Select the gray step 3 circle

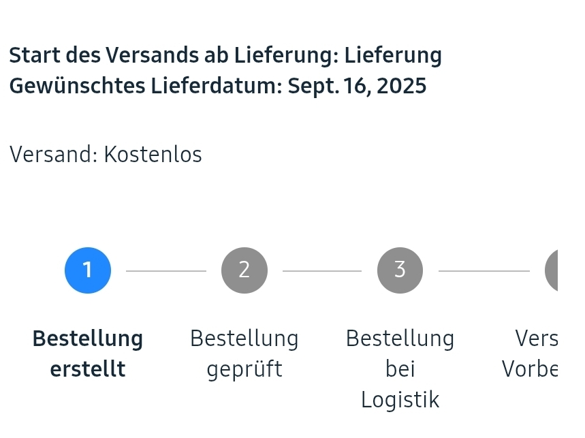pos(400,270)
